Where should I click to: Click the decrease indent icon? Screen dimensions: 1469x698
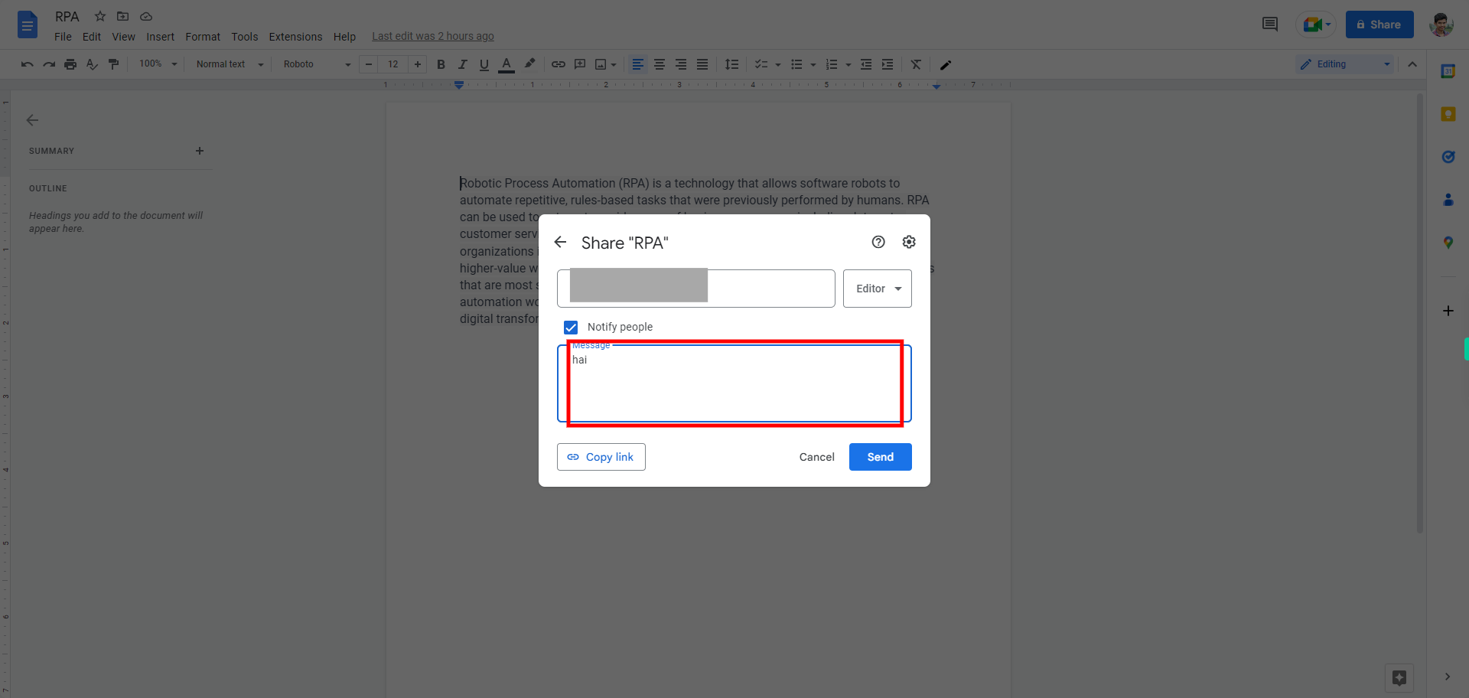click(x=866, y=64)
